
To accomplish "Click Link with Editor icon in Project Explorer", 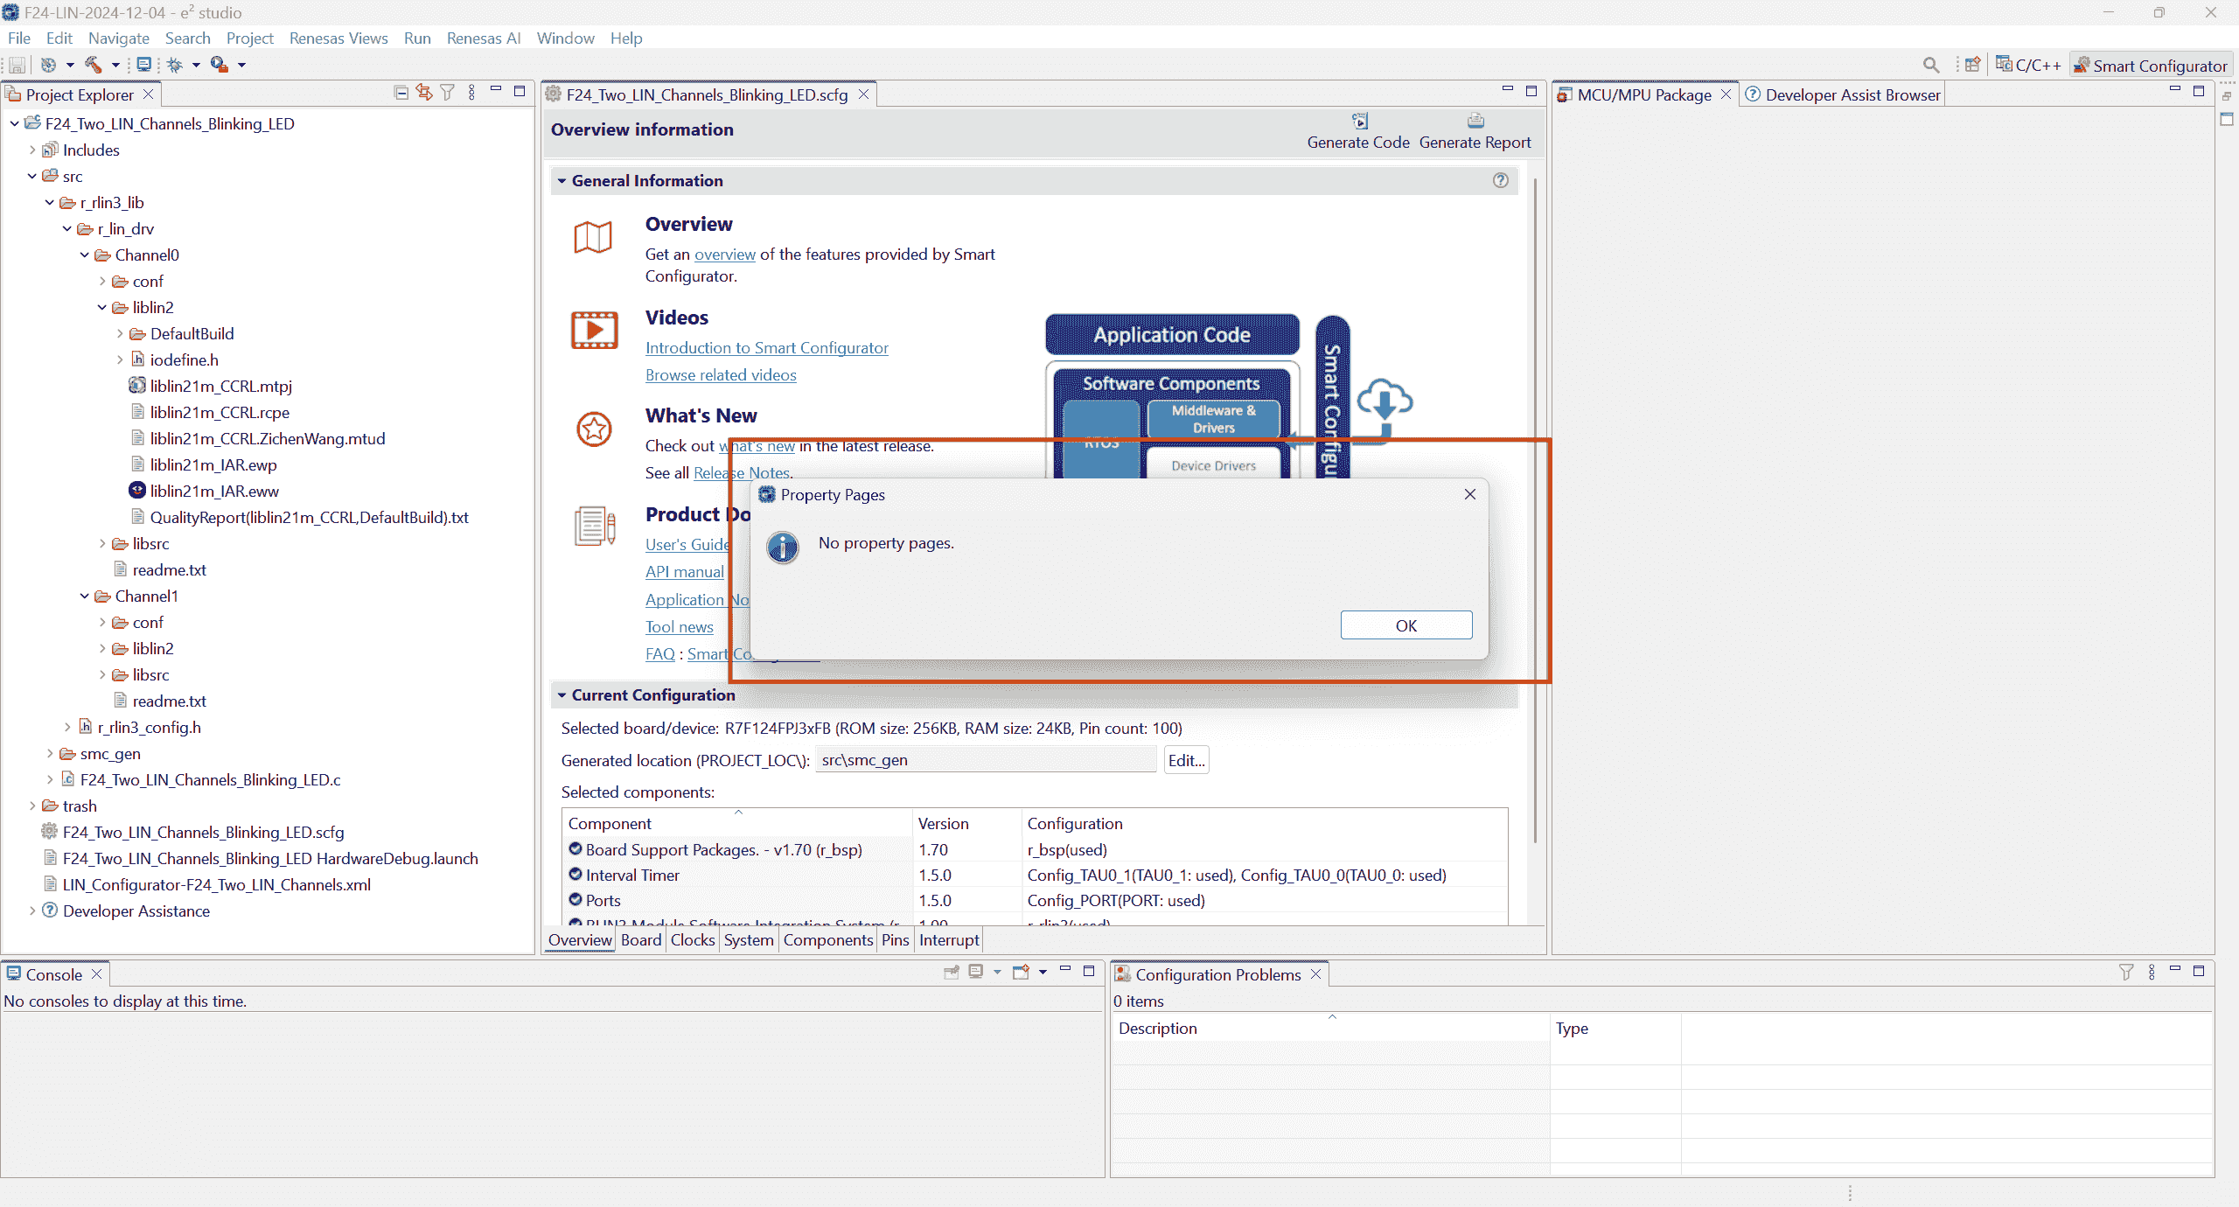I will 424,94.
